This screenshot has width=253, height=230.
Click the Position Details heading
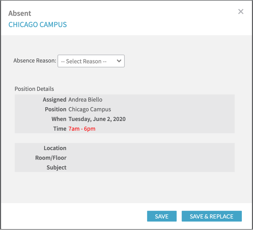(34, 89)
